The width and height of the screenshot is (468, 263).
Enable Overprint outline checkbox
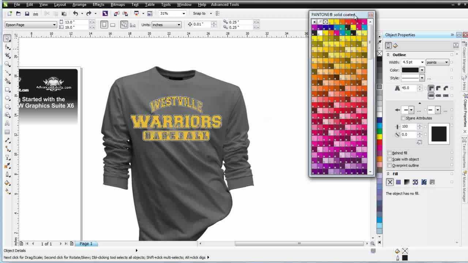click(389, 165)
